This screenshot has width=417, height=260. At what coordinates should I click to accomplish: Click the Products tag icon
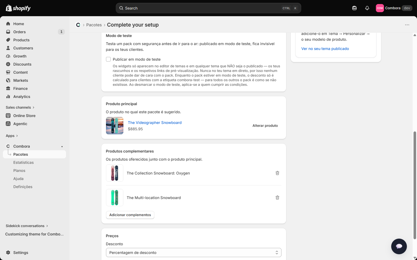[8, 40]
